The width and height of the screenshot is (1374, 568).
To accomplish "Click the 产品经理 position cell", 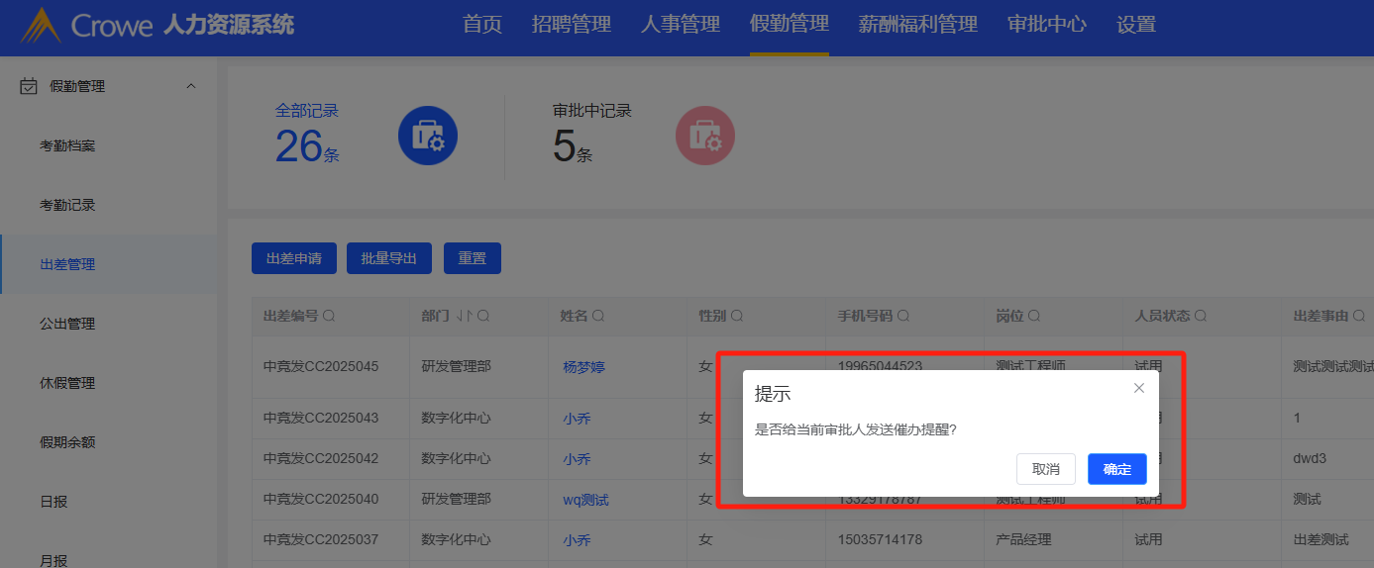I will coord(1023,539).
